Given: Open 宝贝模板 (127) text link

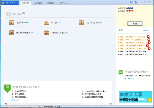Looking at the screenshot, I should click(x=23, y=22).
